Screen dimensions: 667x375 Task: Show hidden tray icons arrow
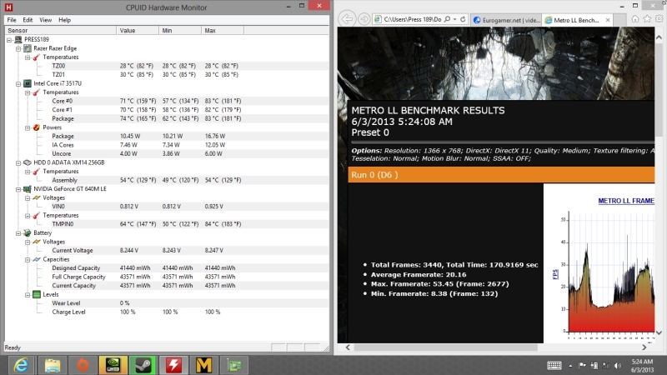click(x=570, y=366)
